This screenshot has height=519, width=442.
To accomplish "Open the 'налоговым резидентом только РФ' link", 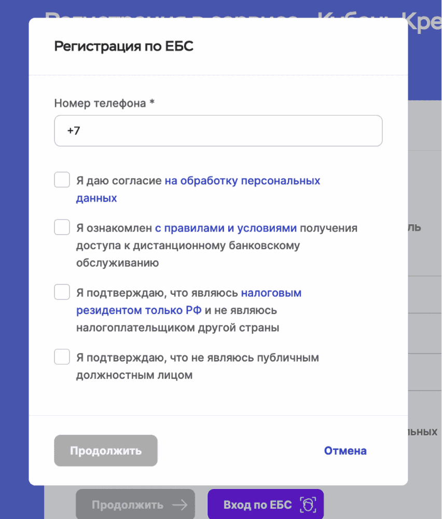I will coord(270,292).
